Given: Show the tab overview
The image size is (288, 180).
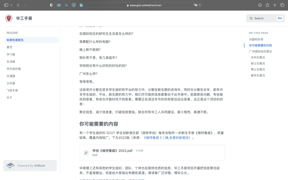Looking at the screenshot, I should [x=282, y=5].
